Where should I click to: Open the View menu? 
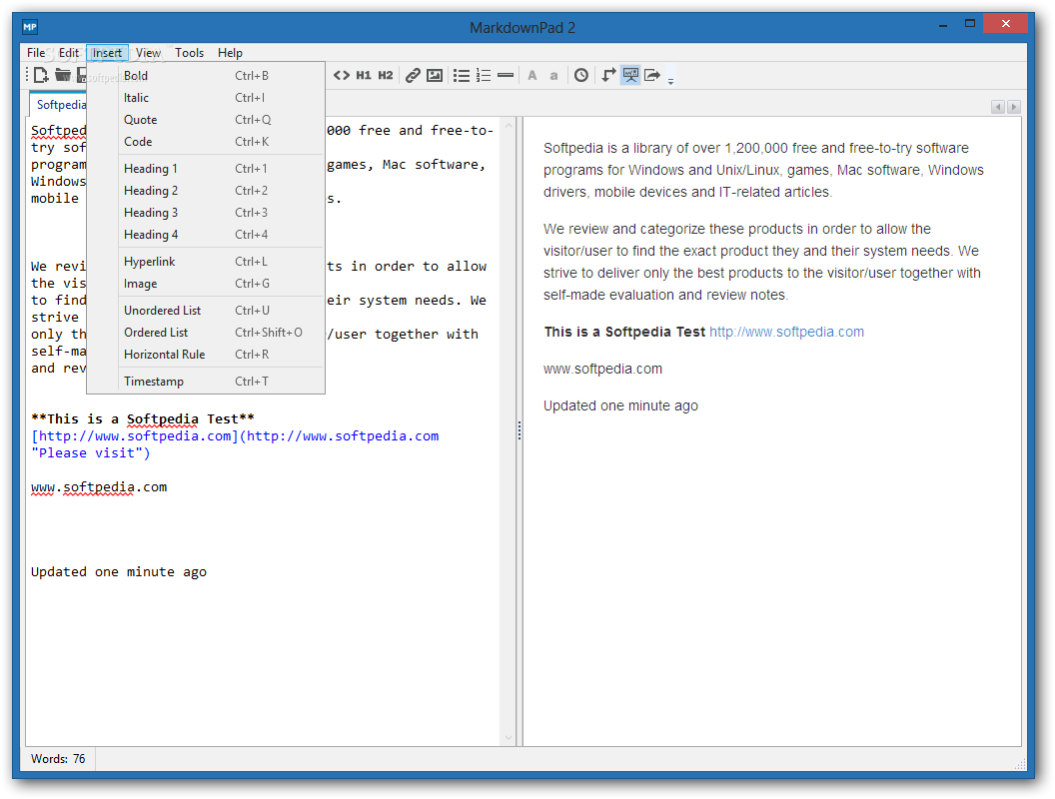coord(148,53)
